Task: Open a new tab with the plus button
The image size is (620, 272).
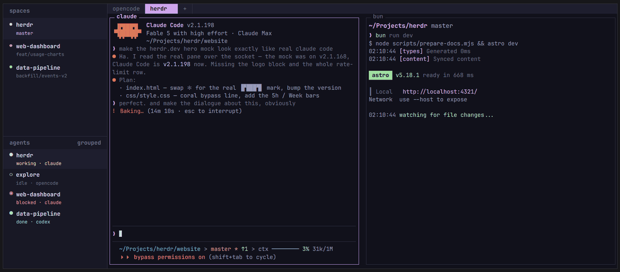Action: tap(185, 9)
